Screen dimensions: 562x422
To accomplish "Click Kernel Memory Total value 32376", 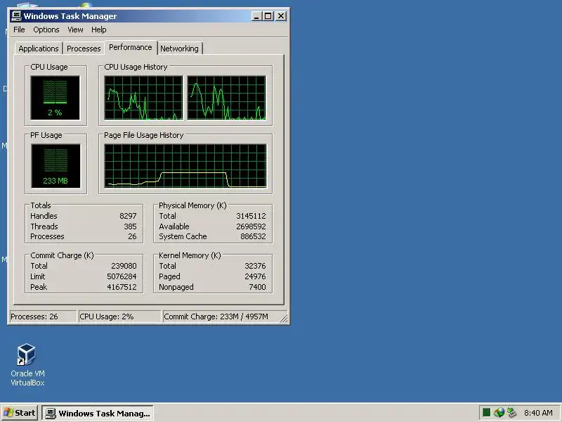I will click(x=255, y=266).
